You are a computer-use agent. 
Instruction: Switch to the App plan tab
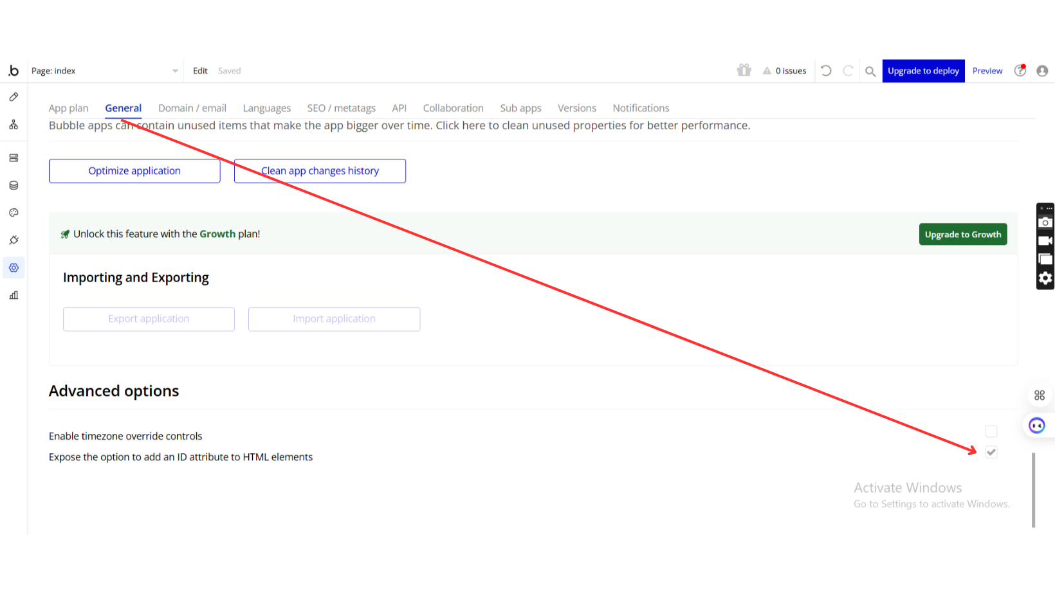[x=69, y=108]
